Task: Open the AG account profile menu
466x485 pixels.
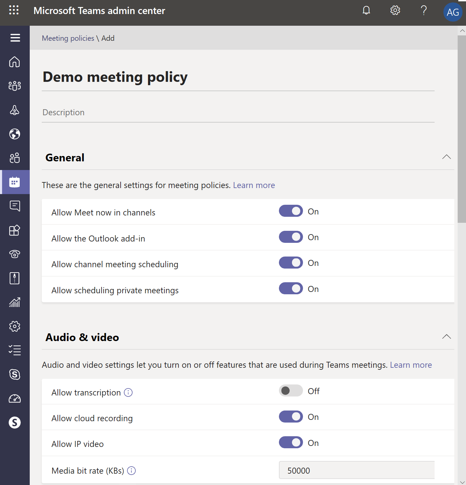Action: pyautogui.click(x=453, y=12)
